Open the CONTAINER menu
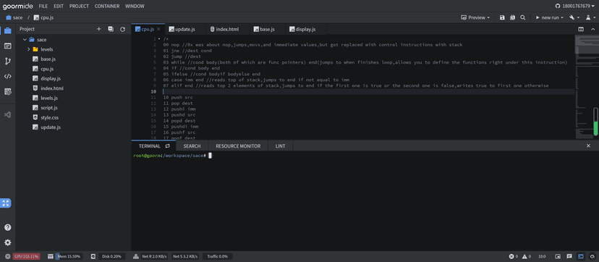 tap(107, 6)
